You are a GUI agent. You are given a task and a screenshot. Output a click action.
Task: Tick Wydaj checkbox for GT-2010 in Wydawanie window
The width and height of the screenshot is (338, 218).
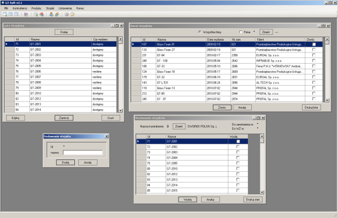click(238, 168)
